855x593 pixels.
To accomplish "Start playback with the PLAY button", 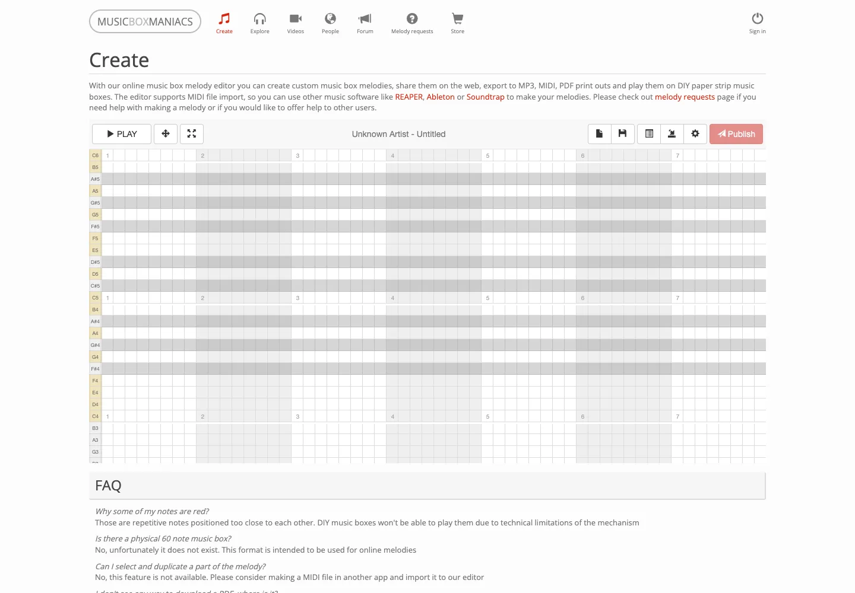I will [x=122, y=134].
